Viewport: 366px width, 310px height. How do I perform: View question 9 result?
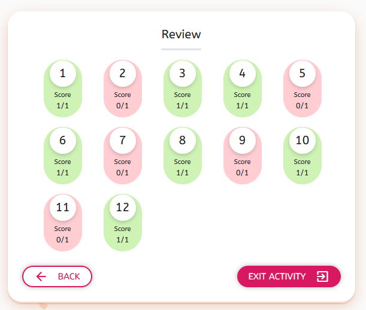click(x=243, y=157)
